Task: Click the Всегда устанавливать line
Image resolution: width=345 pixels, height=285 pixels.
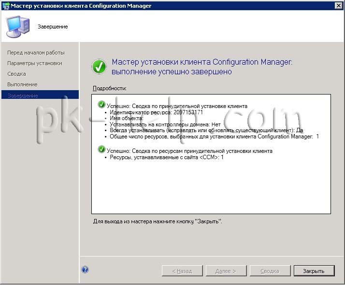Action: pos(206,130)
